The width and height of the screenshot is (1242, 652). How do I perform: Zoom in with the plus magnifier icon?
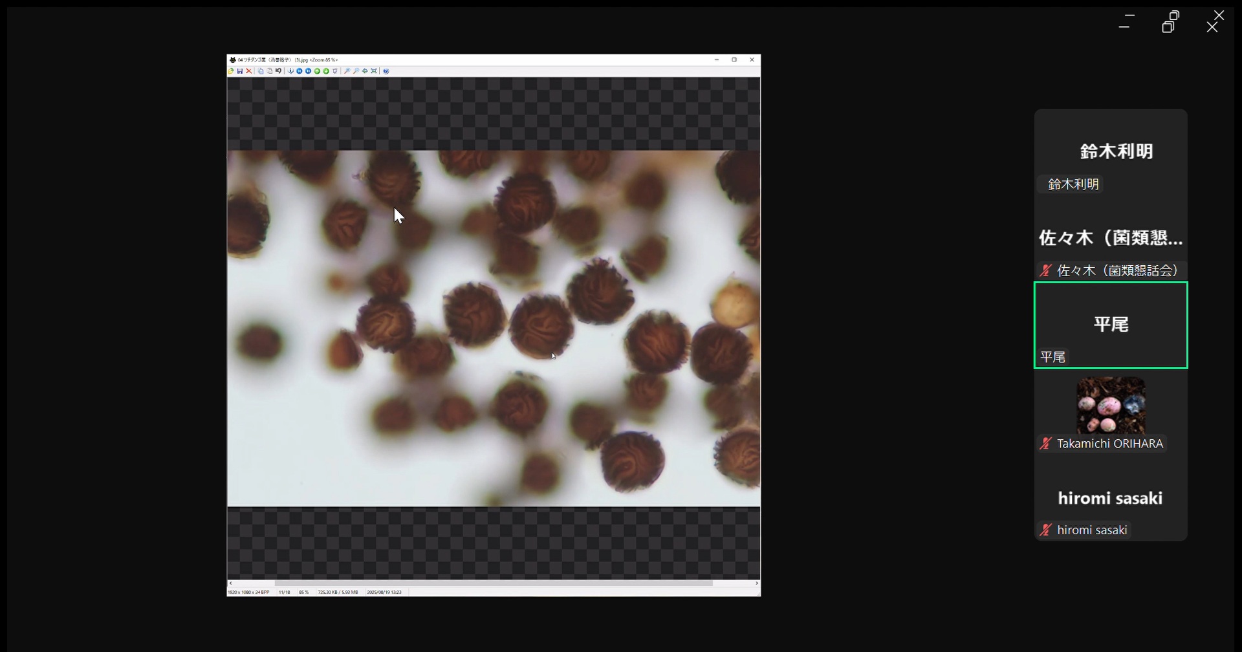(347, 71)
